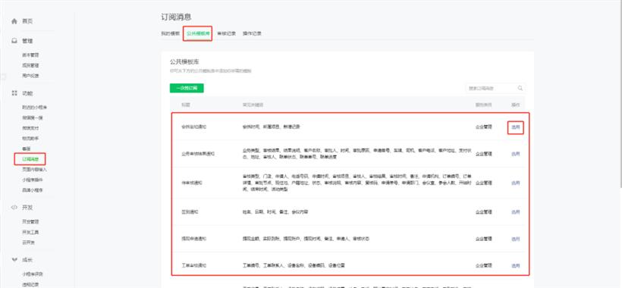This screenshot has width=622, height=288.
Task: Click the 订阅消息 page title
Action: (x=176, y=17)
